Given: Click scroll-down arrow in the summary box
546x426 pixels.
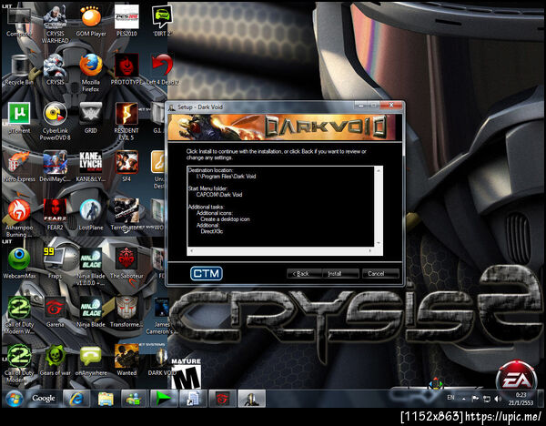Looking at the screenshot, I should tap(379, 243).
